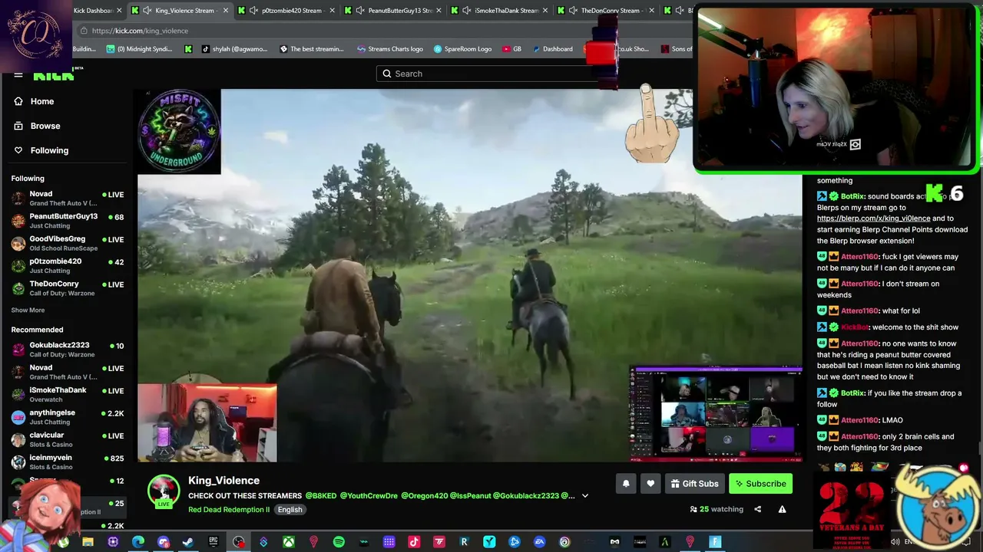Open TikTok from the taskbar

(x=414, y=542)
